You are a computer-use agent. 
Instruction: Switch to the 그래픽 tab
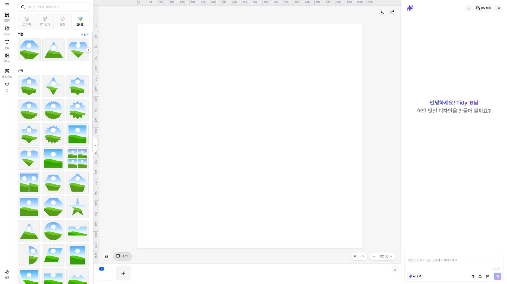click(x=27, y=21)
